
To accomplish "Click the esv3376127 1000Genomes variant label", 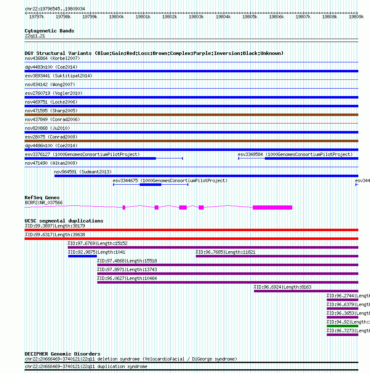I will tap(82, 154).
